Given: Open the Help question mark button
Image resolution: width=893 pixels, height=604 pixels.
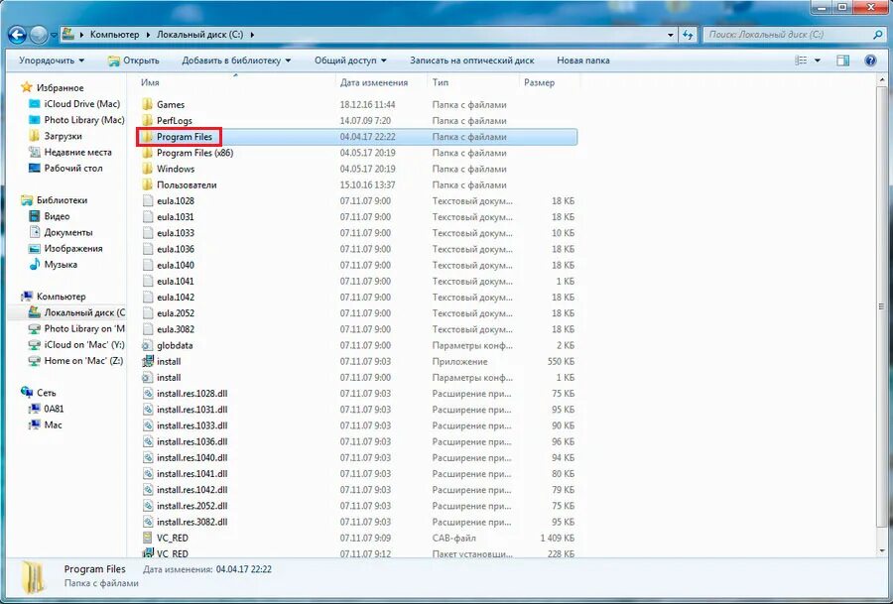Looking at the screenshot, I should click(870, 60).
